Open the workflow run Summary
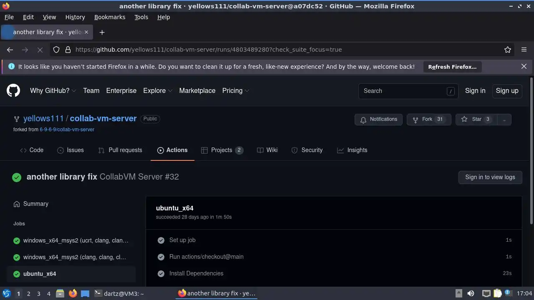This screenshot has height=300, width=534. [x=31, y=204]
